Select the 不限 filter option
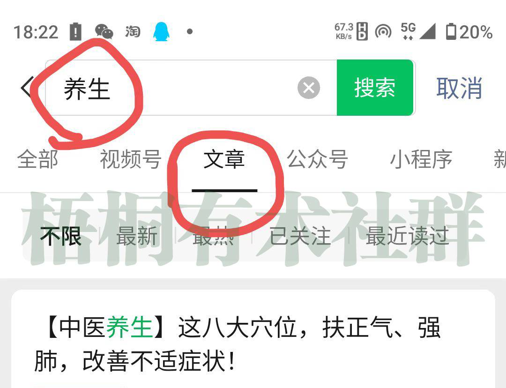The image size is (506, 388). 60,236
